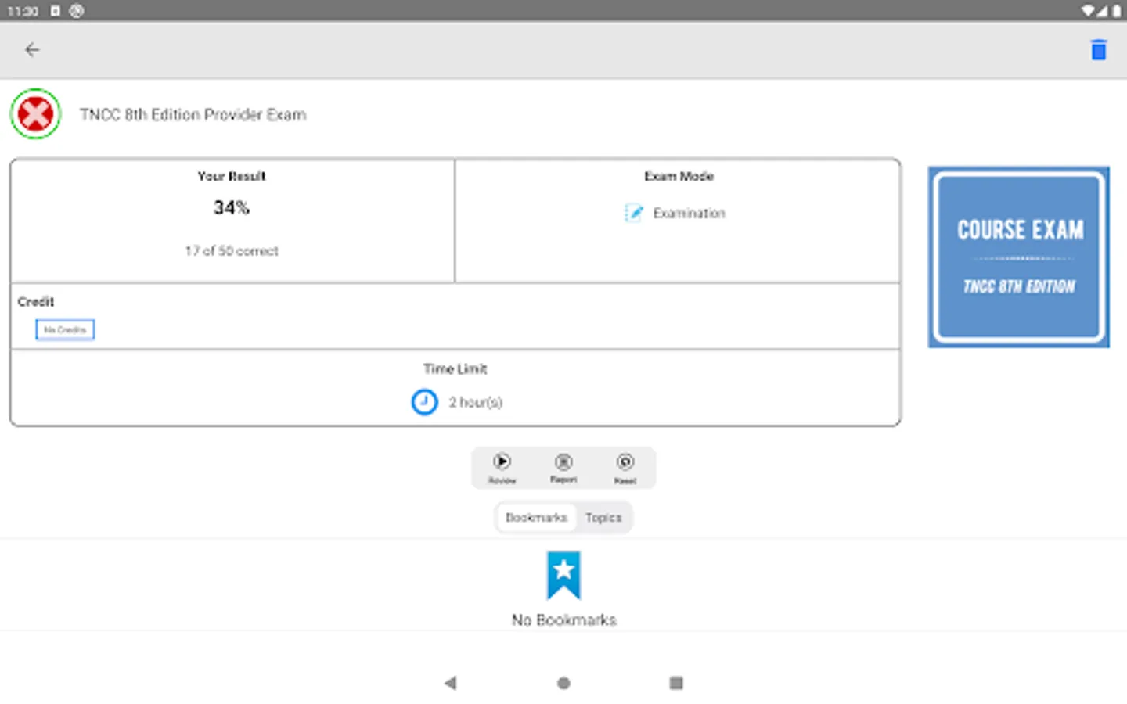This screenshot has height=704, width=1127.
Task: Reset the exam attempt
Action: pos(625,468)
